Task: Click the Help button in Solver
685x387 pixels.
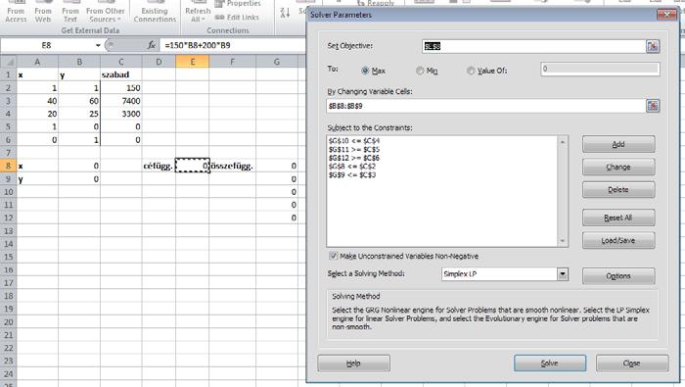Action: coord(354,363)
